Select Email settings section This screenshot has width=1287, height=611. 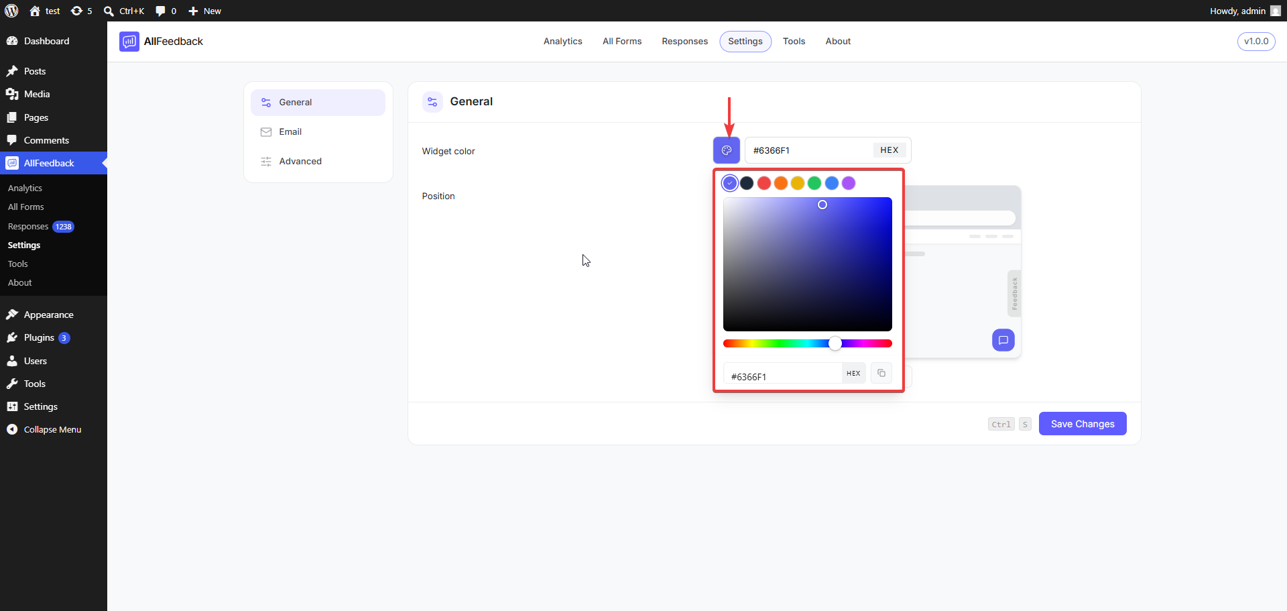coord(318,132)
